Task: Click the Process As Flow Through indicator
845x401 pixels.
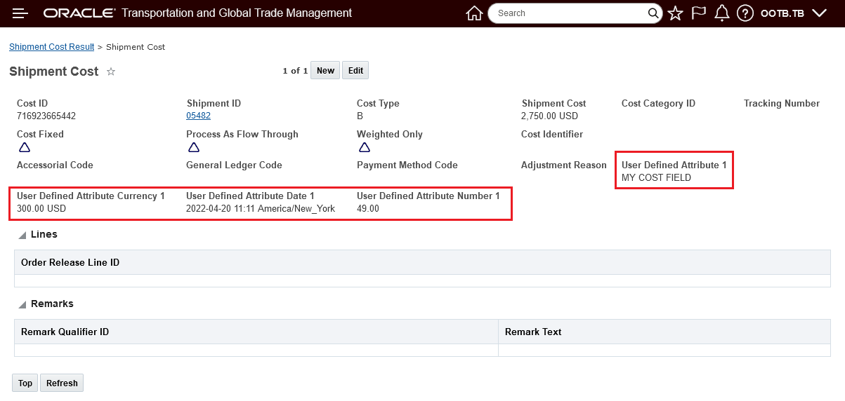Action: coord(194,147)
